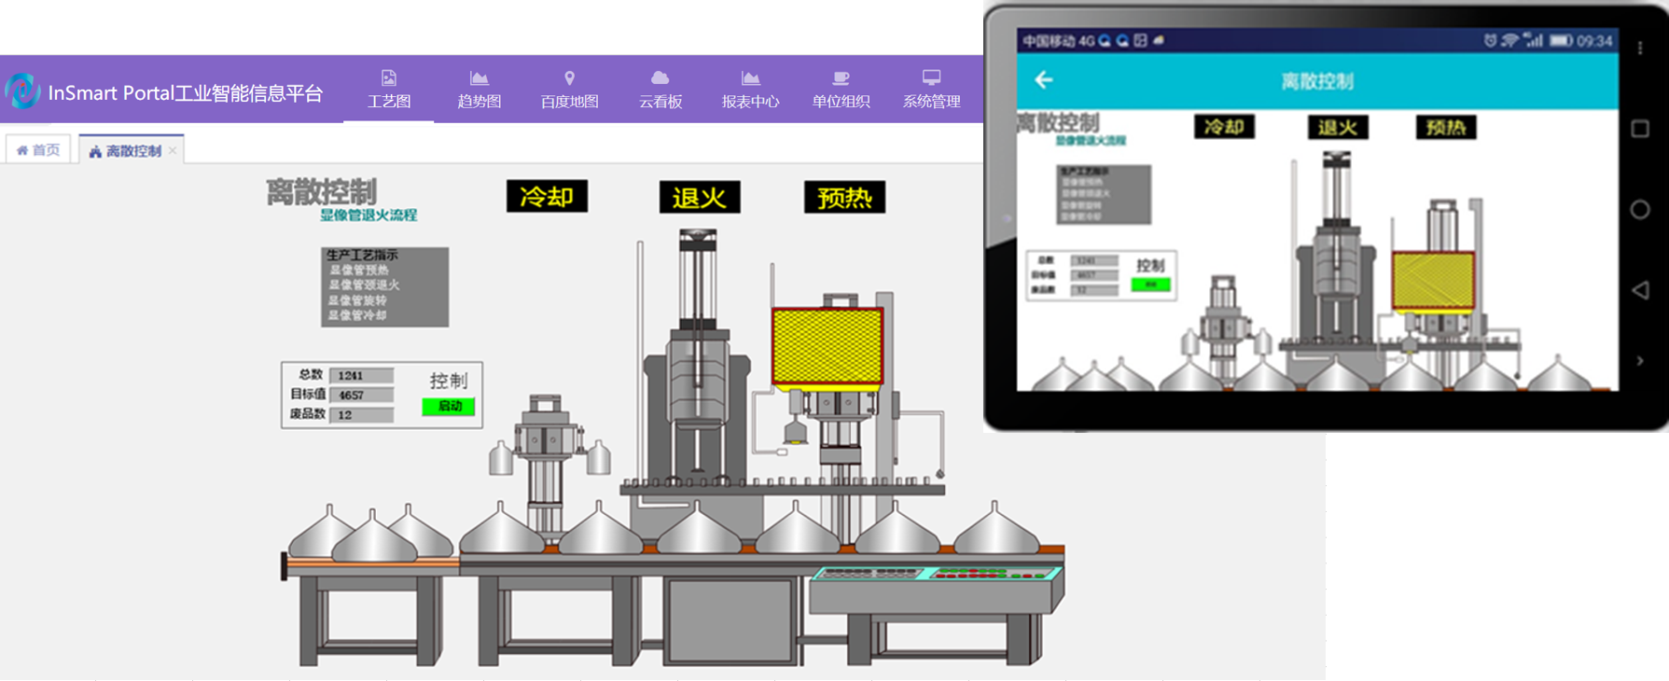Click 显像管预热 in process indicator list
Screen dimensions: 1669x681
pos(358,270)
